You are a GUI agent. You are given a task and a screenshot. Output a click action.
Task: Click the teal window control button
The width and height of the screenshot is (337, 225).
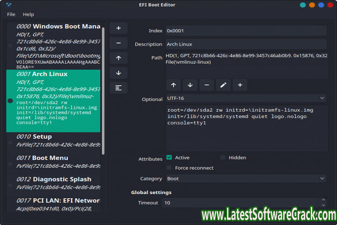pos(303,5)
